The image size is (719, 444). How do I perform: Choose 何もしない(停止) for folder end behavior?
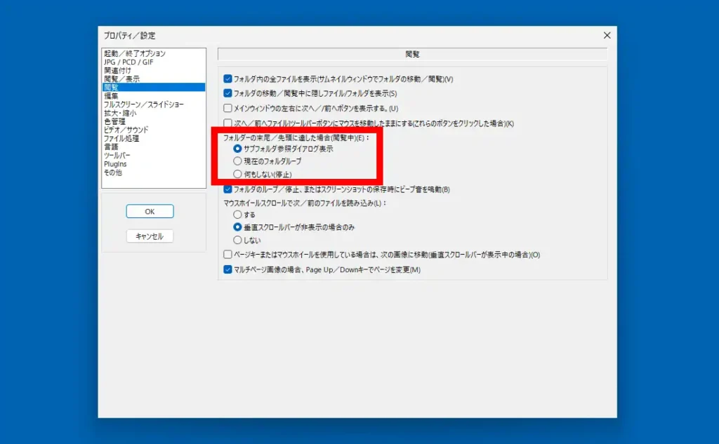coord(238,173)
